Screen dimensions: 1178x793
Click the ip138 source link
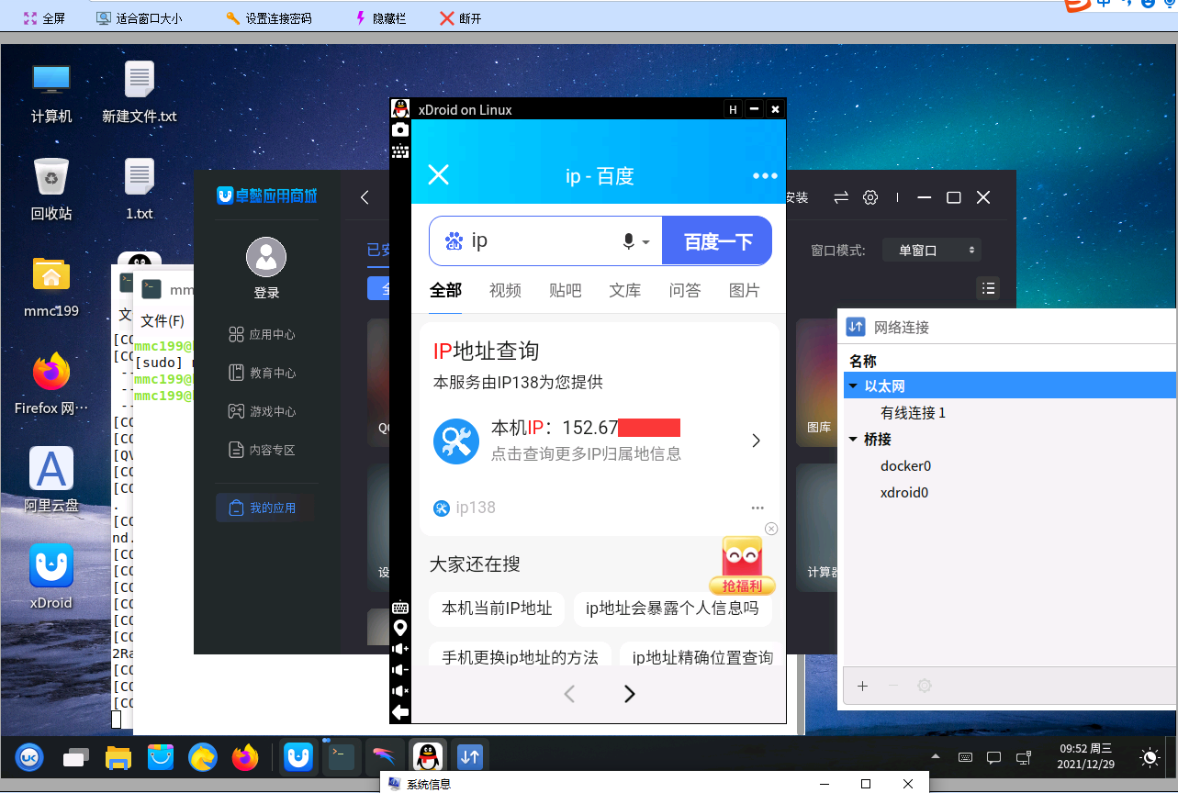point(465,508)
